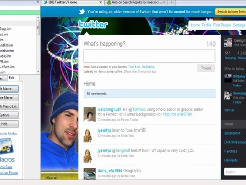Select the URL.iim macro entry

tap(4, 61)
